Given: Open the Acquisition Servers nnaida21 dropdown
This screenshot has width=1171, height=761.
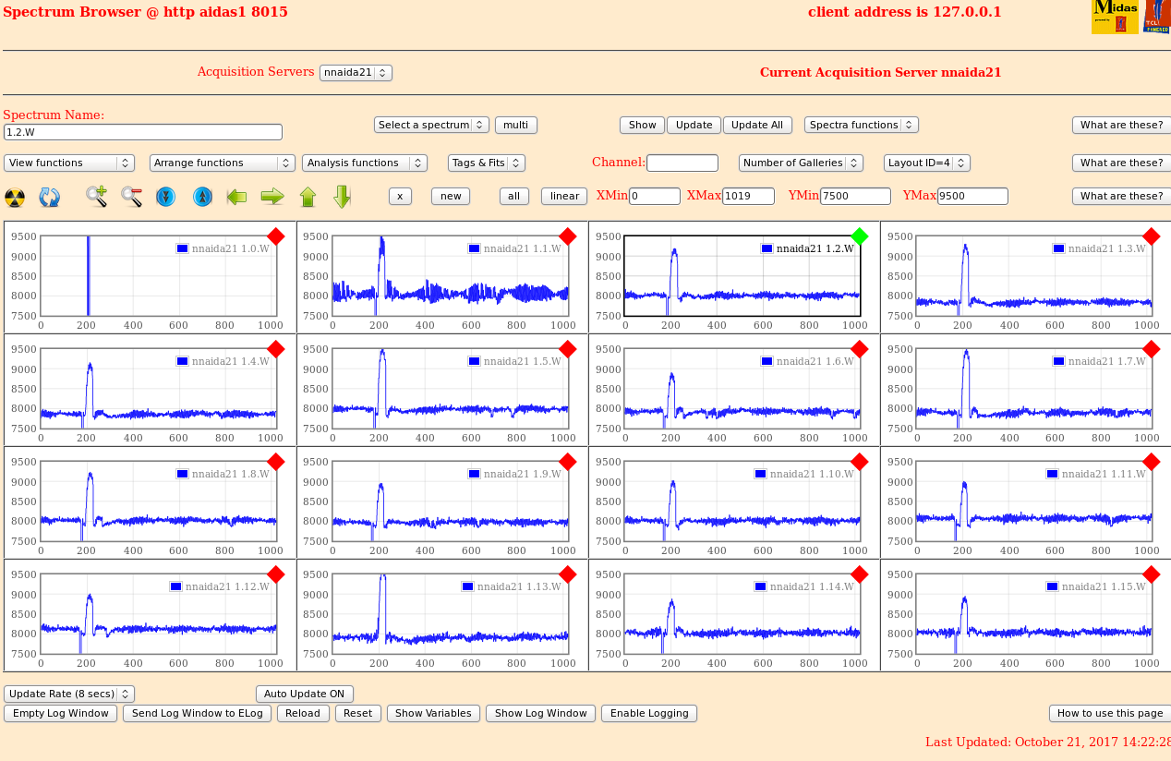Looking at the screenshot, I should (356, 73).
